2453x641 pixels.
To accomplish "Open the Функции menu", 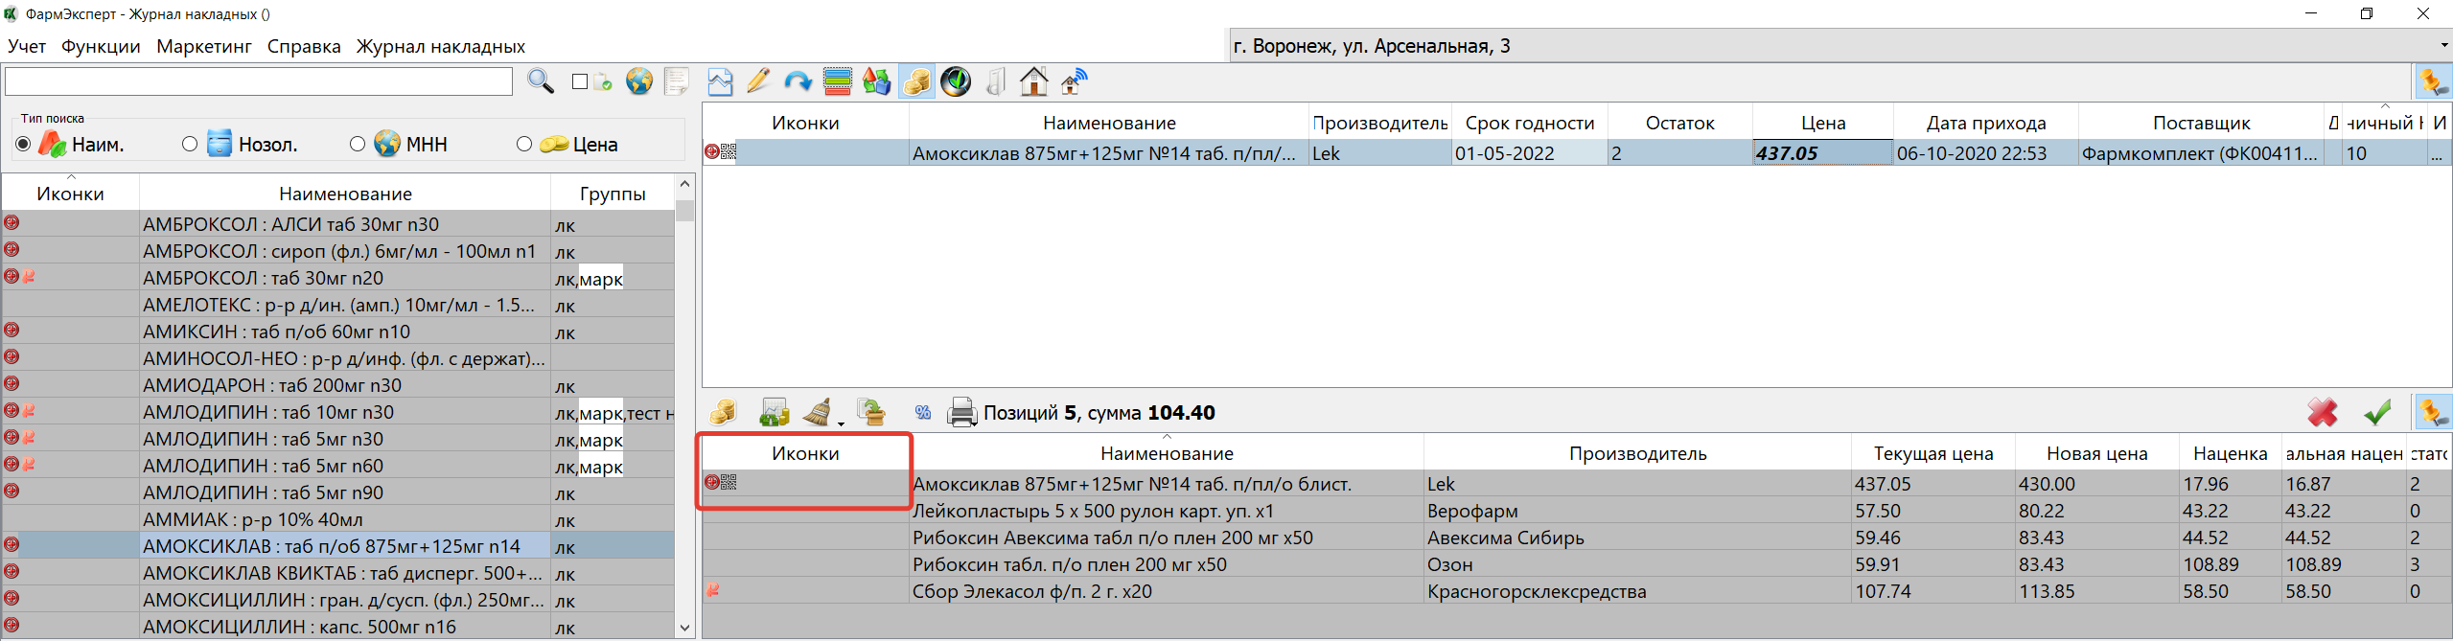I will point(101,46).
